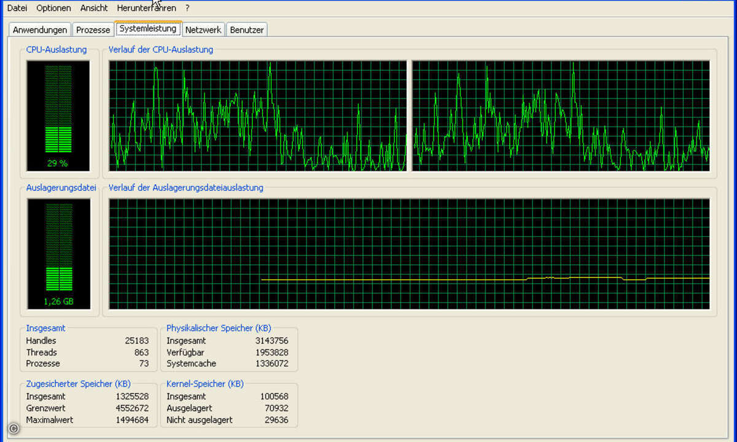Open the Optionen menu
Screen dimensions: 737x442
(53, 8)
